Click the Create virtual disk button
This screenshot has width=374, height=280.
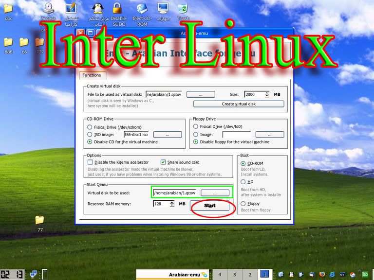[x=239, y=104]
